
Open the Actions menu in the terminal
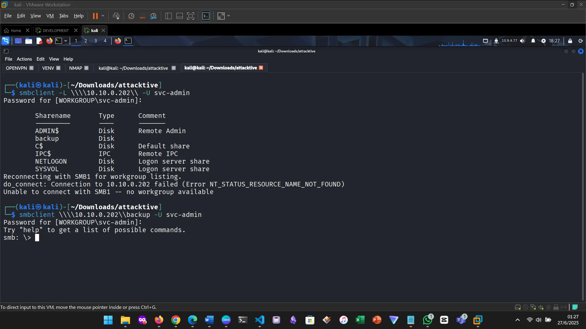[x=24, y=59]
